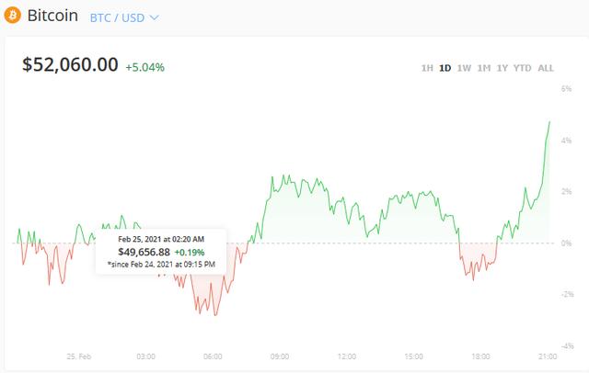Switch chart range to 1H
The height and width of the screenshot is (373, 589).
coord(427,68)
